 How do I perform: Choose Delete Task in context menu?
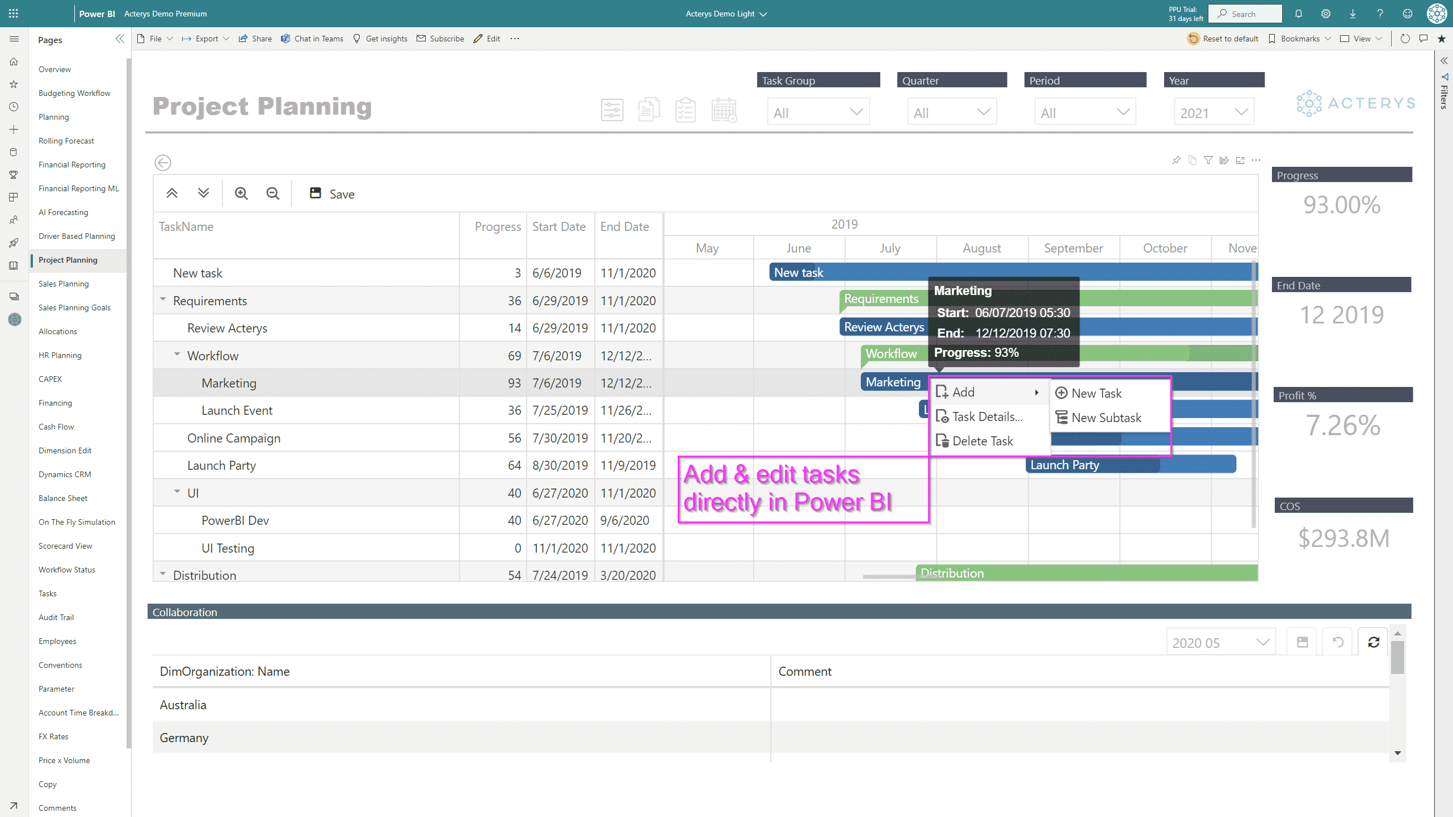(x=982, y=441)
